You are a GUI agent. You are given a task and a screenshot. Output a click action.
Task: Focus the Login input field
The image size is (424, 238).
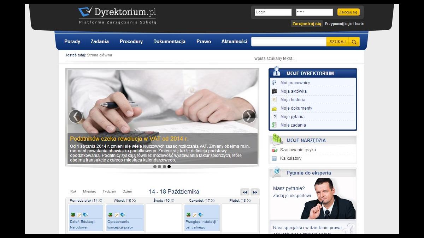click(273, 12)
